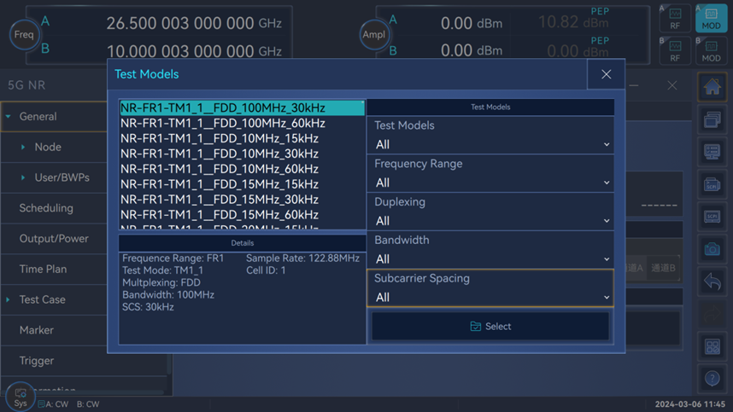Viewport: 733px width, 412px height.
Task: Click the camera screenshot icon
Action: [712, 249]
